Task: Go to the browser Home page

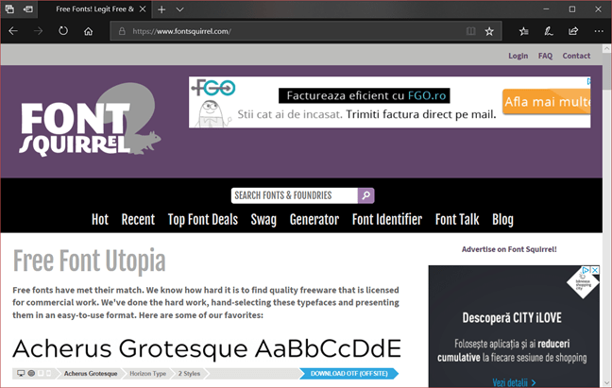Action: pyautogui.click(x=88, y=30)
